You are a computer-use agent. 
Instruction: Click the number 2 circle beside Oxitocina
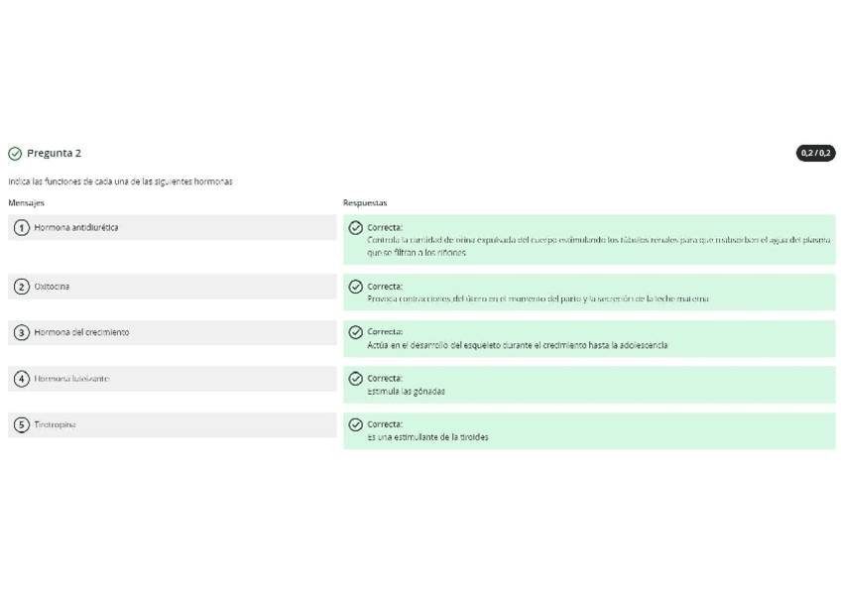pos(22,287)
